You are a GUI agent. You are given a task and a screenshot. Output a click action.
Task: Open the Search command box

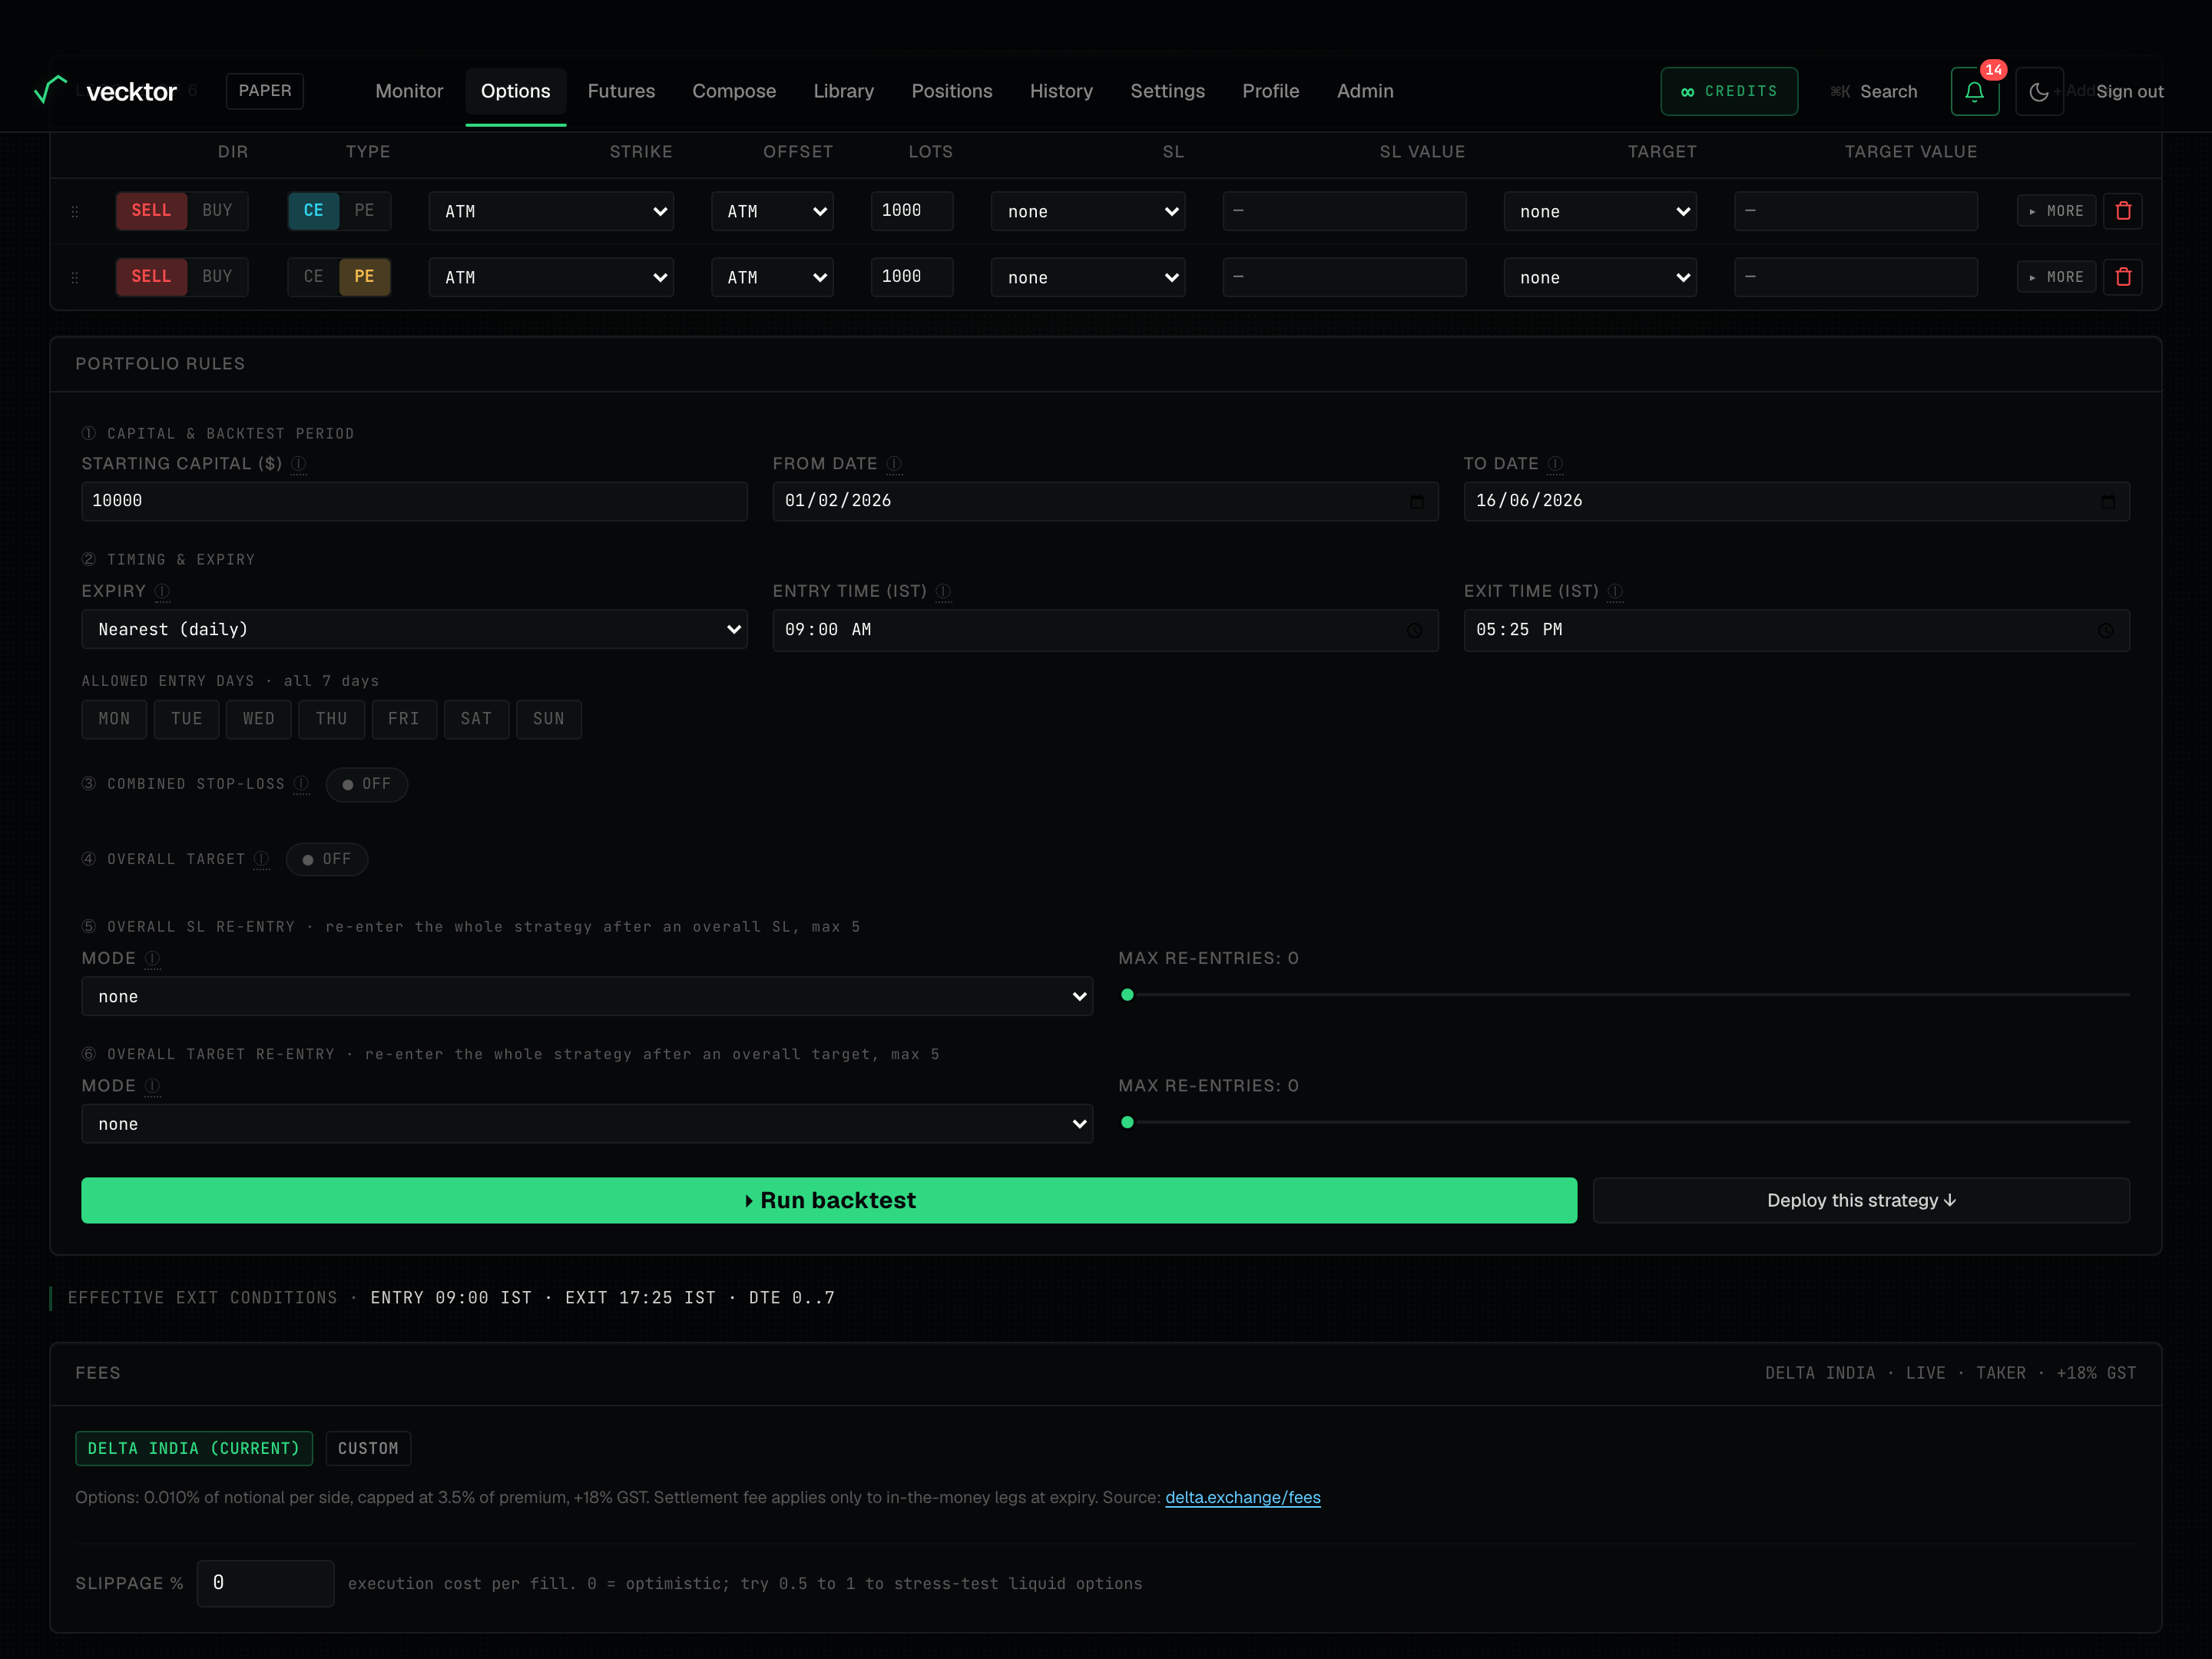click(x=1873, y=92)
